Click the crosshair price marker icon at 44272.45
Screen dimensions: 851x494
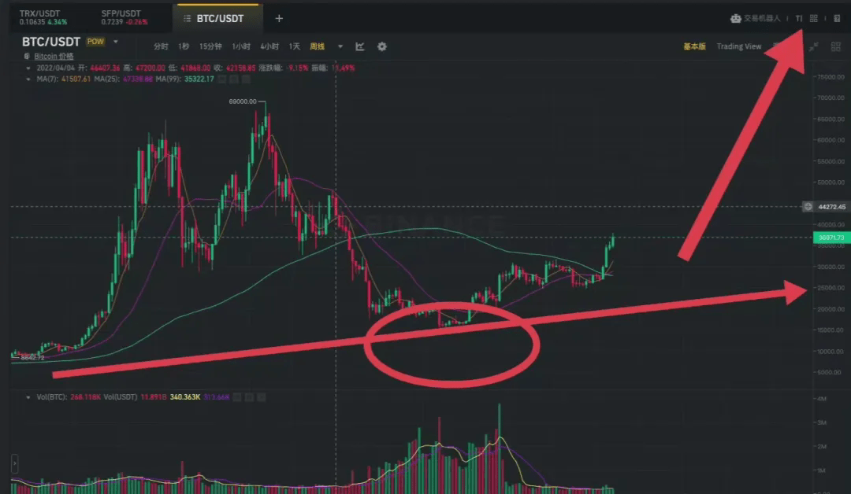(x=808, y=206)
